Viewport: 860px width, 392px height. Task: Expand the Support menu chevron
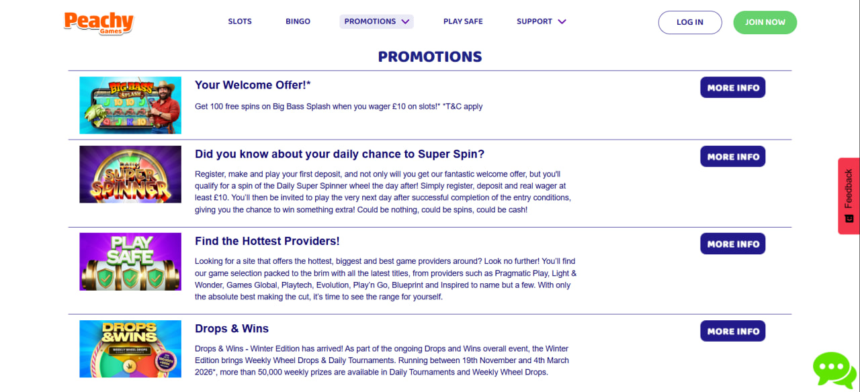[x=562, y=21]
